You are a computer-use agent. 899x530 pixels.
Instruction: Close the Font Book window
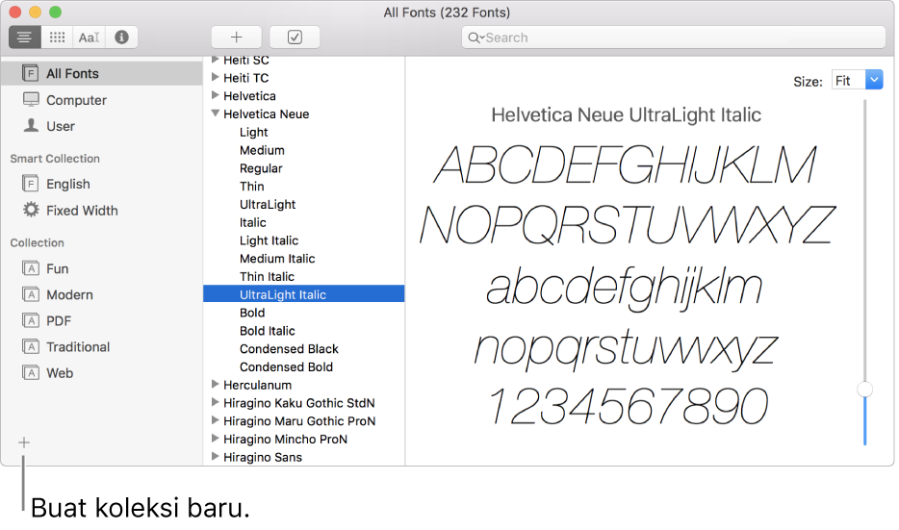(15, 13)
